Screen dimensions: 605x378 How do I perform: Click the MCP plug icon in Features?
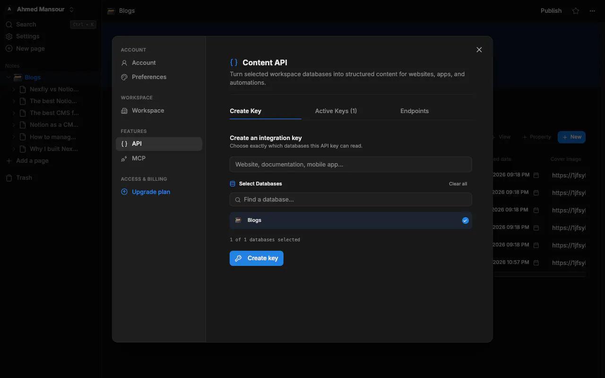(124, 158)
